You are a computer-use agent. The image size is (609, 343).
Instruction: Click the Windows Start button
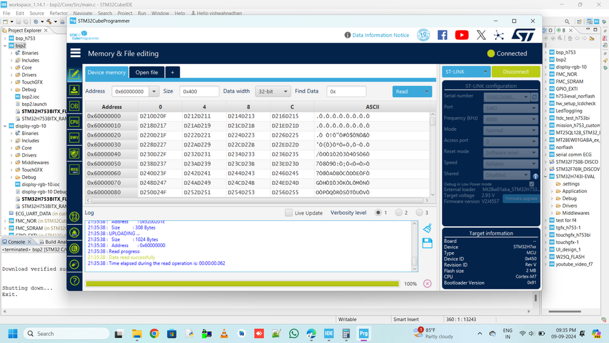[x=13, y=333]
